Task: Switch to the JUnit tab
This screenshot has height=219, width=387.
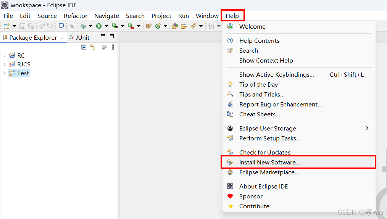Action: coord(79,37)
